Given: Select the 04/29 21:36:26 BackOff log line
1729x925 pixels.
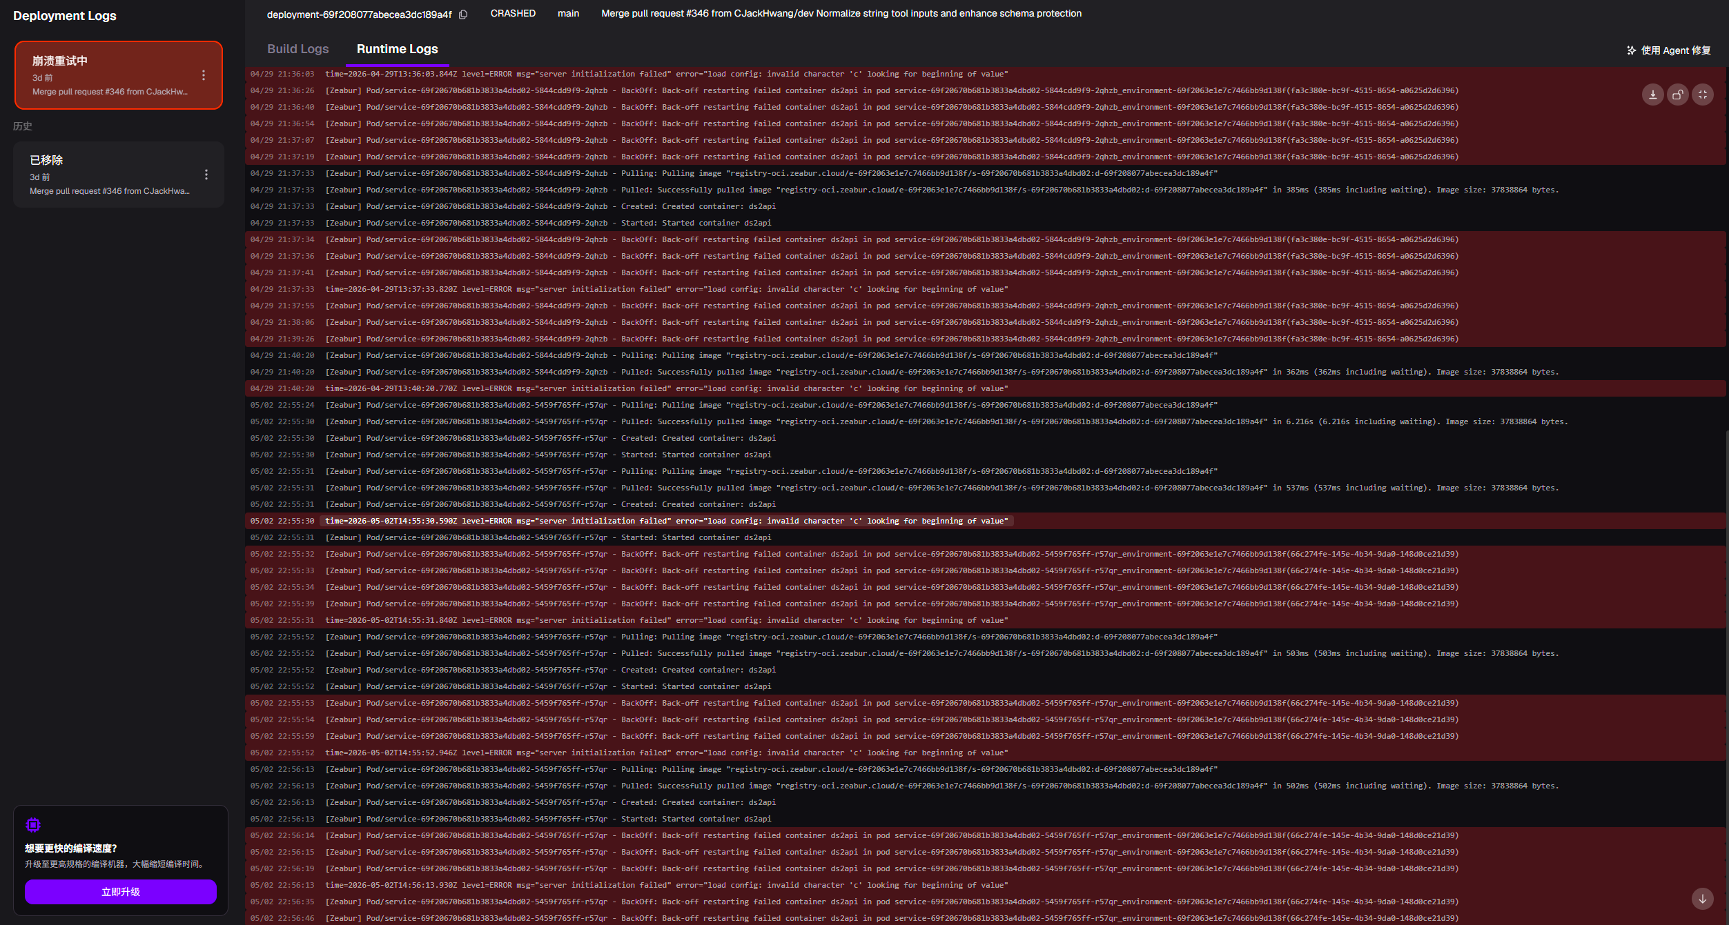Looking at the screenshot, I should 986,90.
